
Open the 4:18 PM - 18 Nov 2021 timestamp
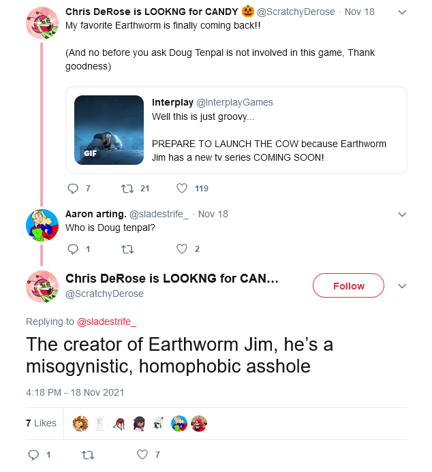[75, 392]
